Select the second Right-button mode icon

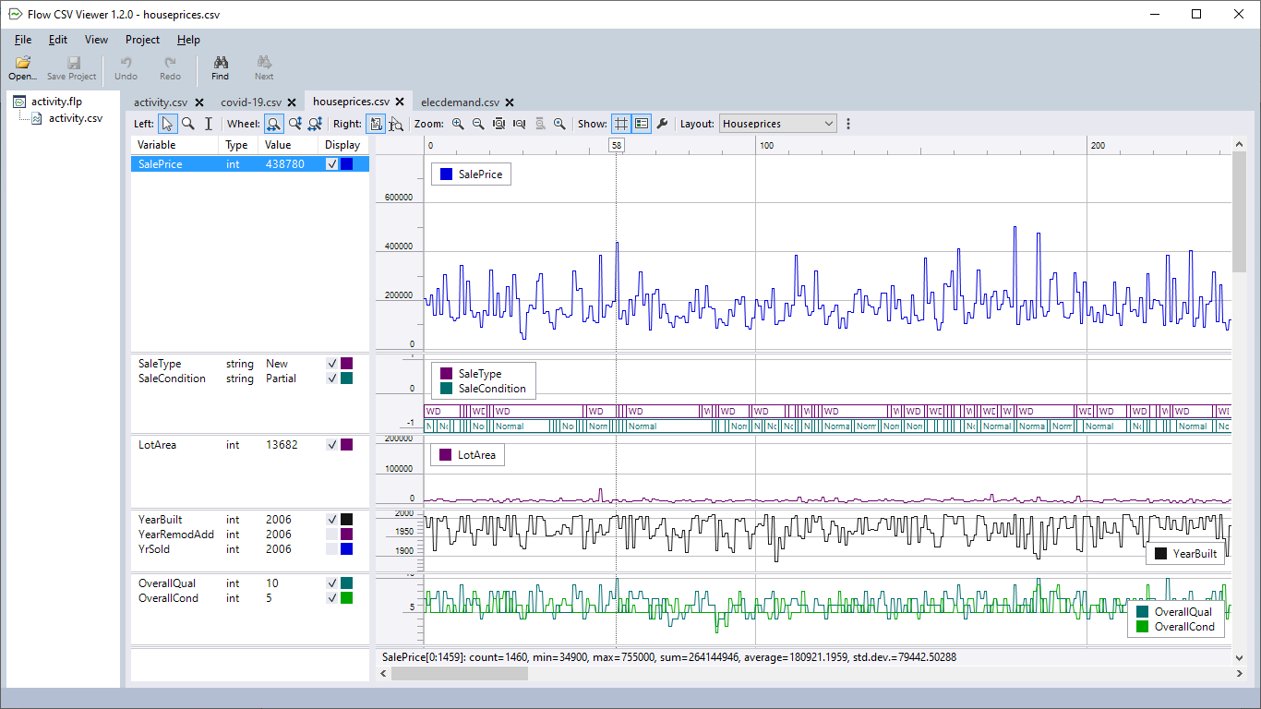(396, 124)
